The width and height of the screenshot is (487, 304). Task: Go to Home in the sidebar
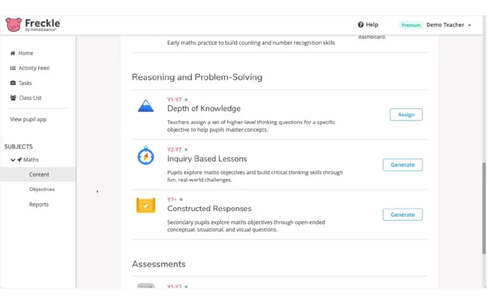(26, 53)
